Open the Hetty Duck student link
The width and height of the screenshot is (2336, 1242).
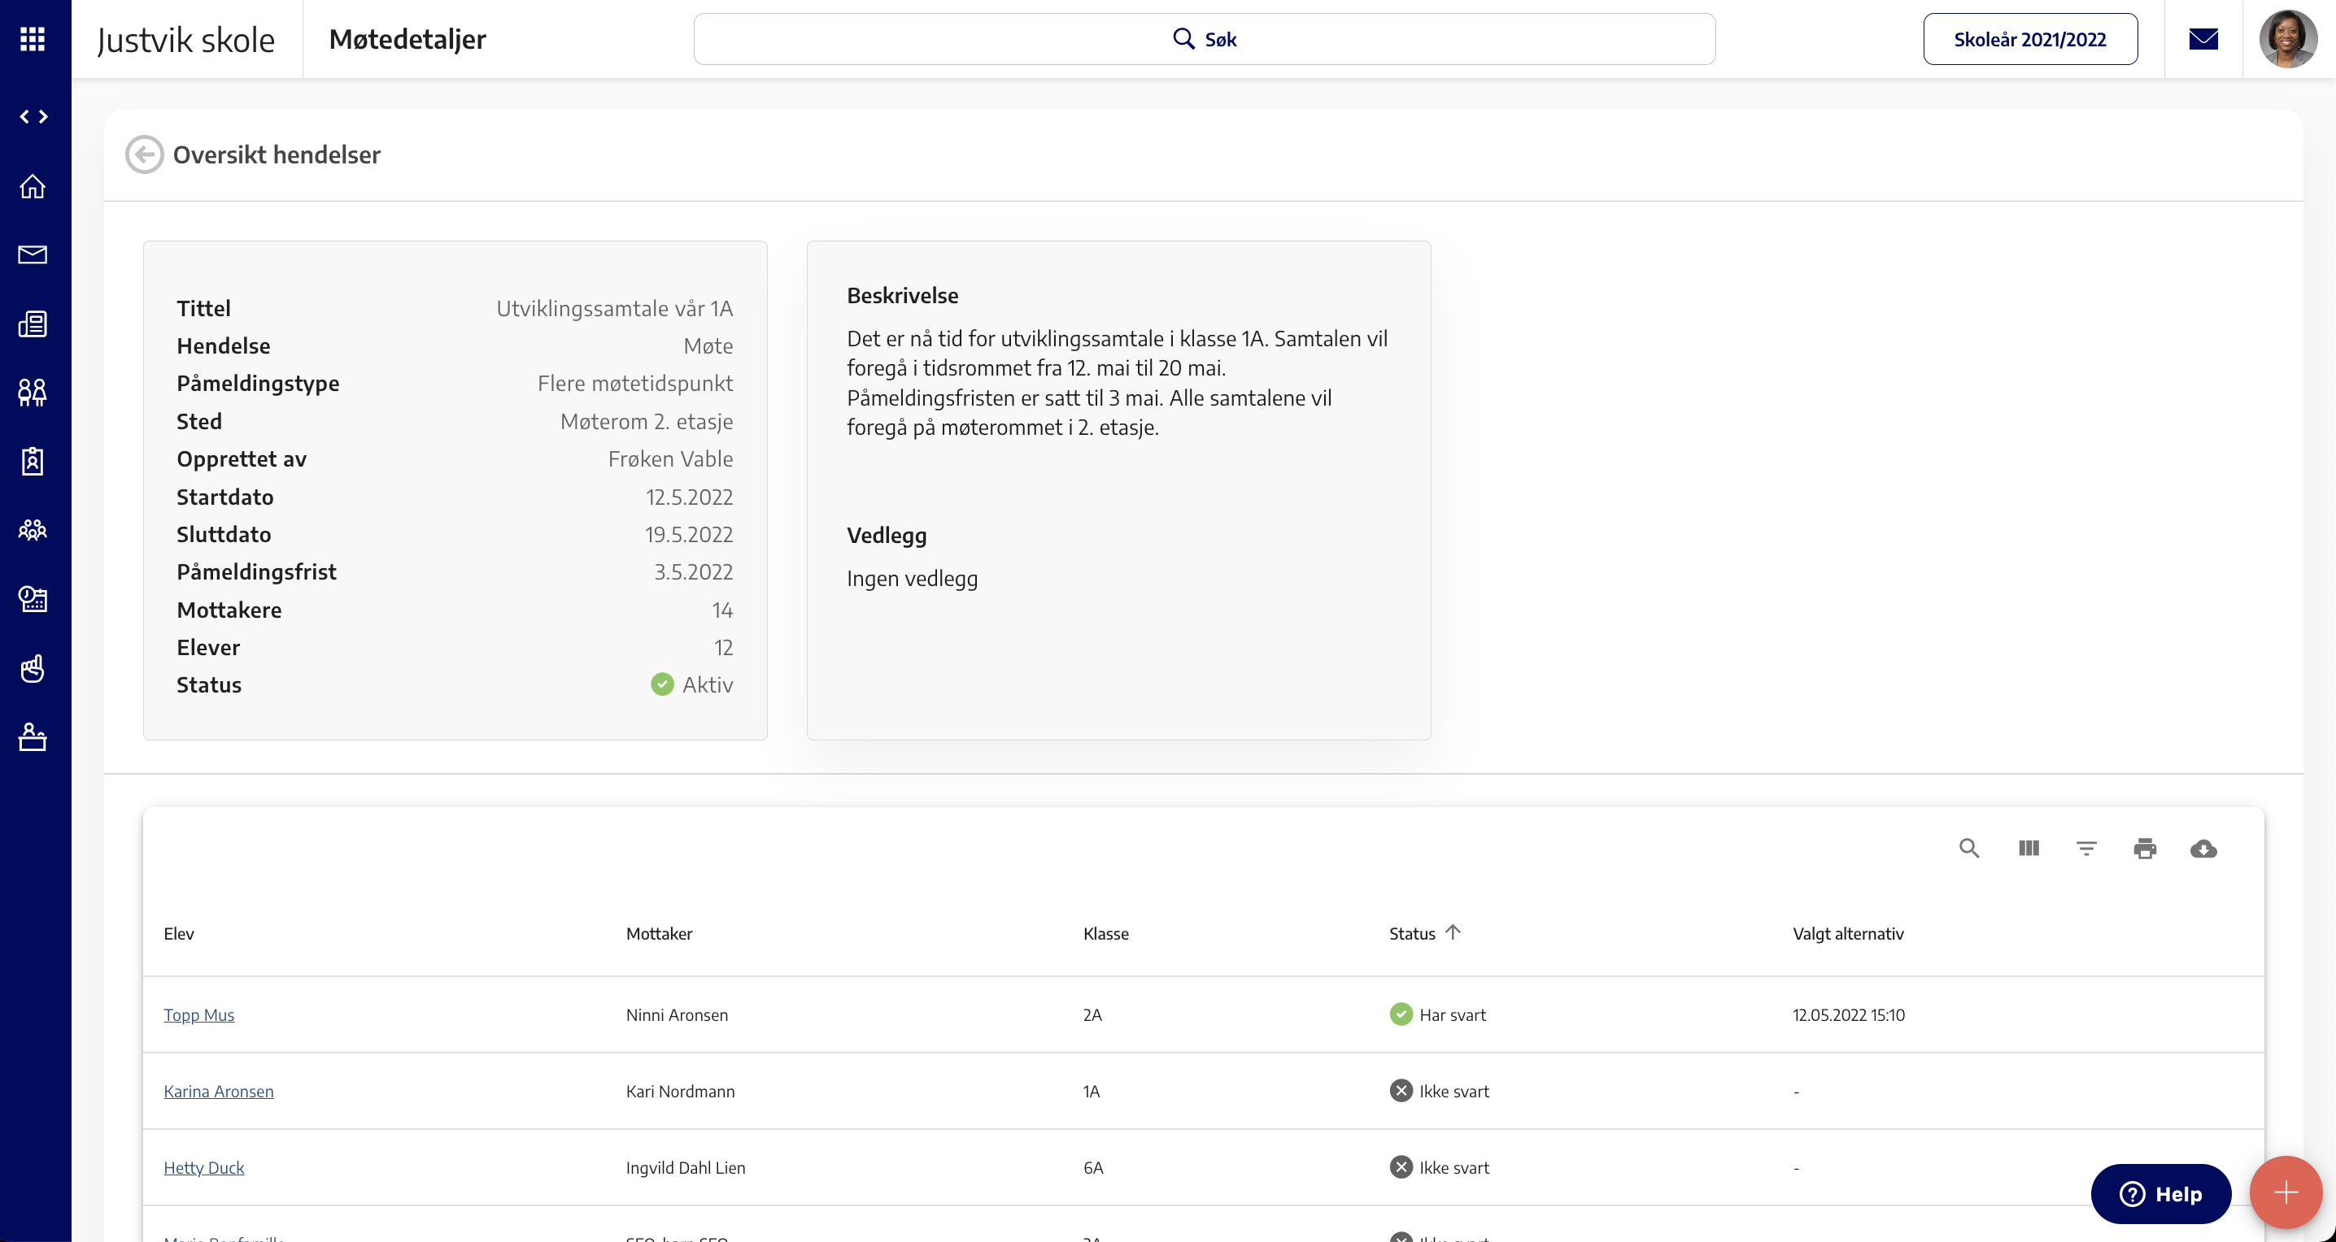click(x=204, y=1169)
